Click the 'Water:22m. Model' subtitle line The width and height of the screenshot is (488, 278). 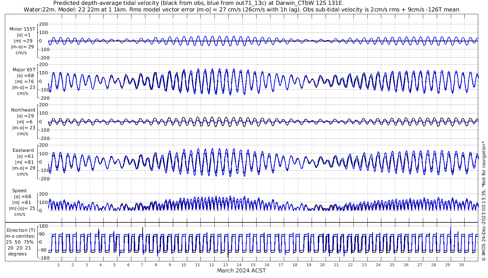point(241,9)
